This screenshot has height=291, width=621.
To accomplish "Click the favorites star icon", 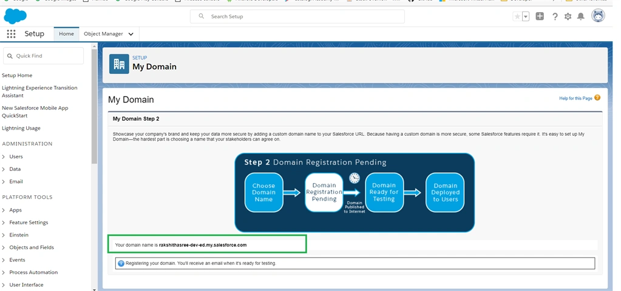I will click(x=517, y=16).
